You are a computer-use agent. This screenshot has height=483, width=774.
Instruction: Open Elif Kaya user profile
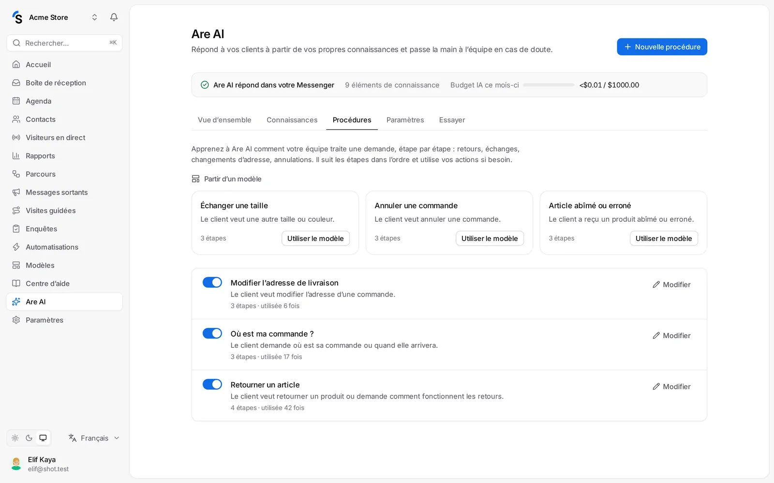[64, 464]
